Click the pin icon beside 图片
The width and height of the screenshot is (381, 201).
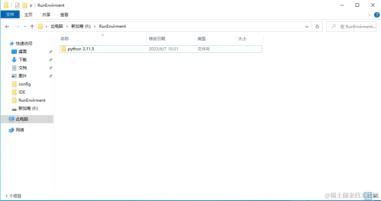[50, 76]
